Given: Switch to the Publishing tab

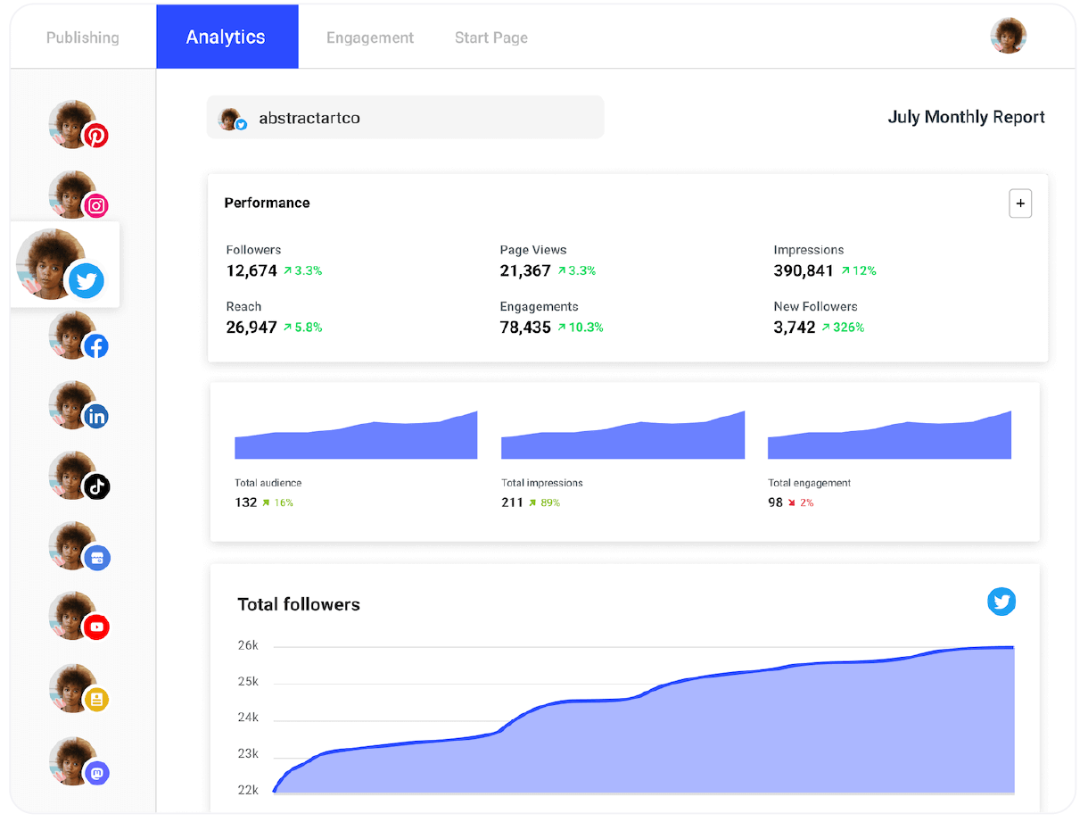Looking at the screenshot, I should click(82, 37).
